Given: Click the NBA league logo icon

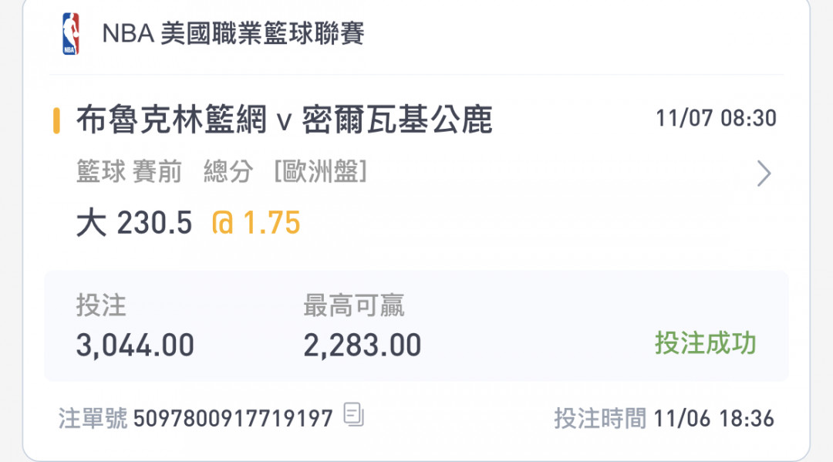Looking at the screenshot, I should click(71, 33).
